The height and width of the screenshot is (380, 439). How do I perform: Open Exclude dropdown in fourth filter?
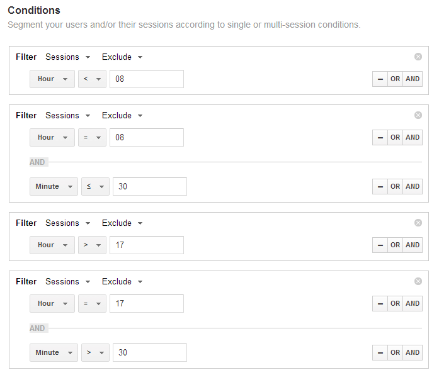[122, 281]
